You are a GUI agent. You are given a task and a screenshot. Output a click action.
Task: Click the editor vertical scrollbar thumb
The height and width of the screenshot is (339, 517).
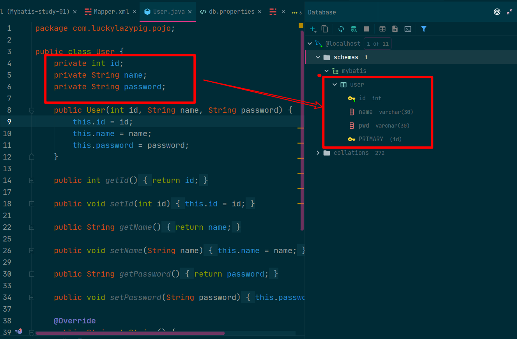(302, 131)
